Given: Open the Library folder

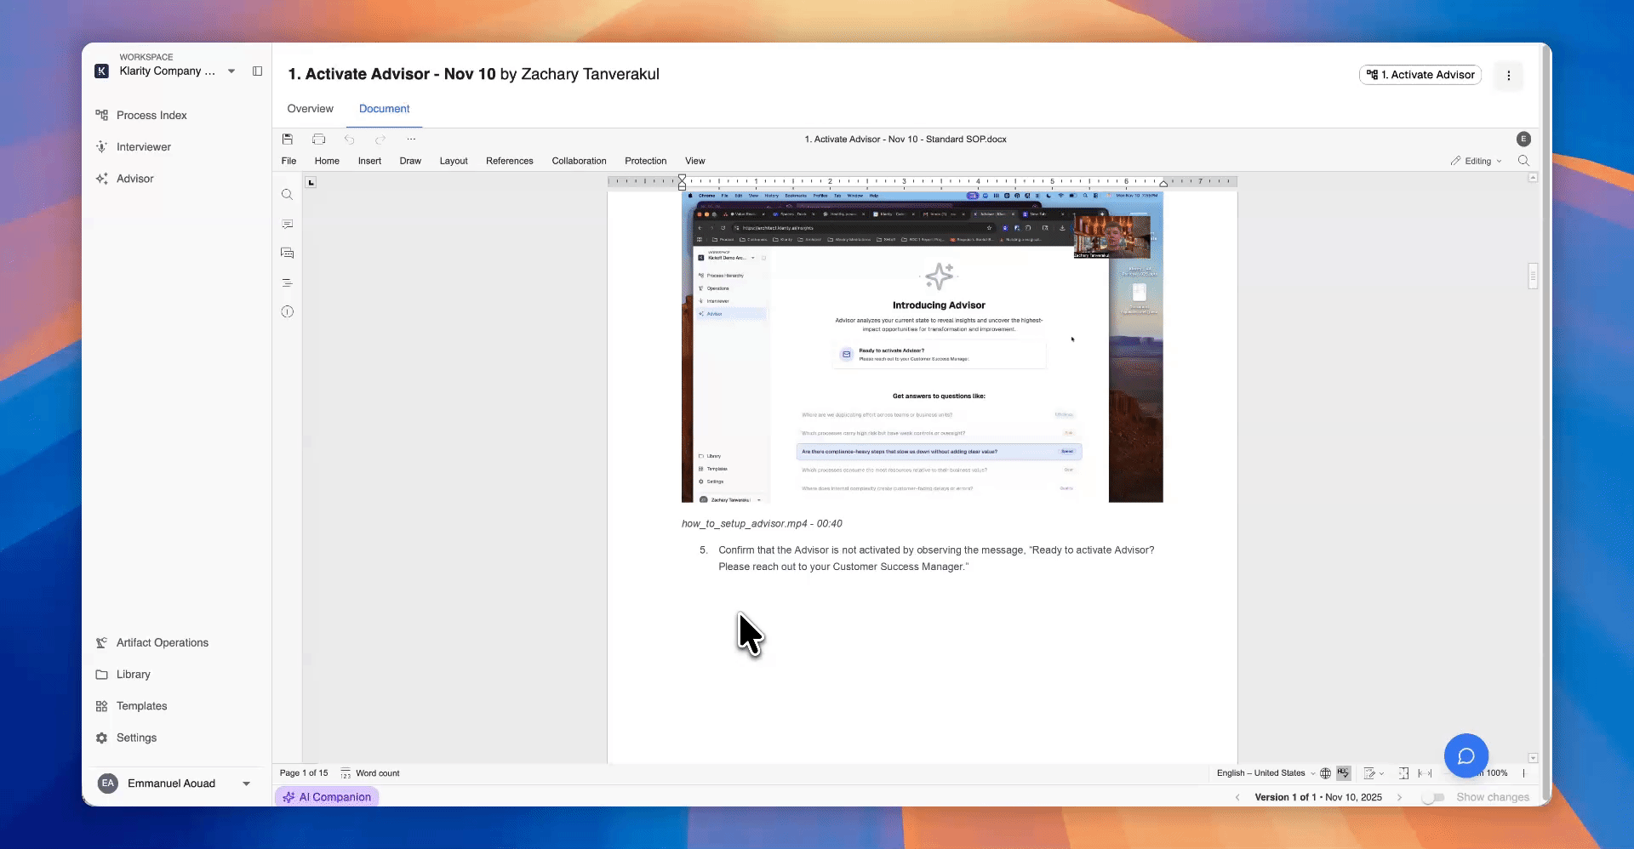Looking at the screenshot, I should tap(133, 674).
